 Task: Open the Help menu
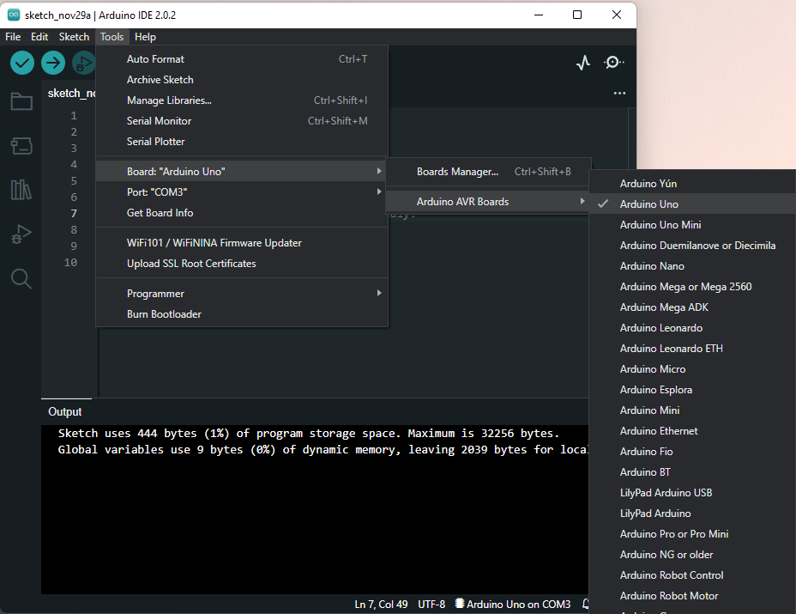point(145,37)
